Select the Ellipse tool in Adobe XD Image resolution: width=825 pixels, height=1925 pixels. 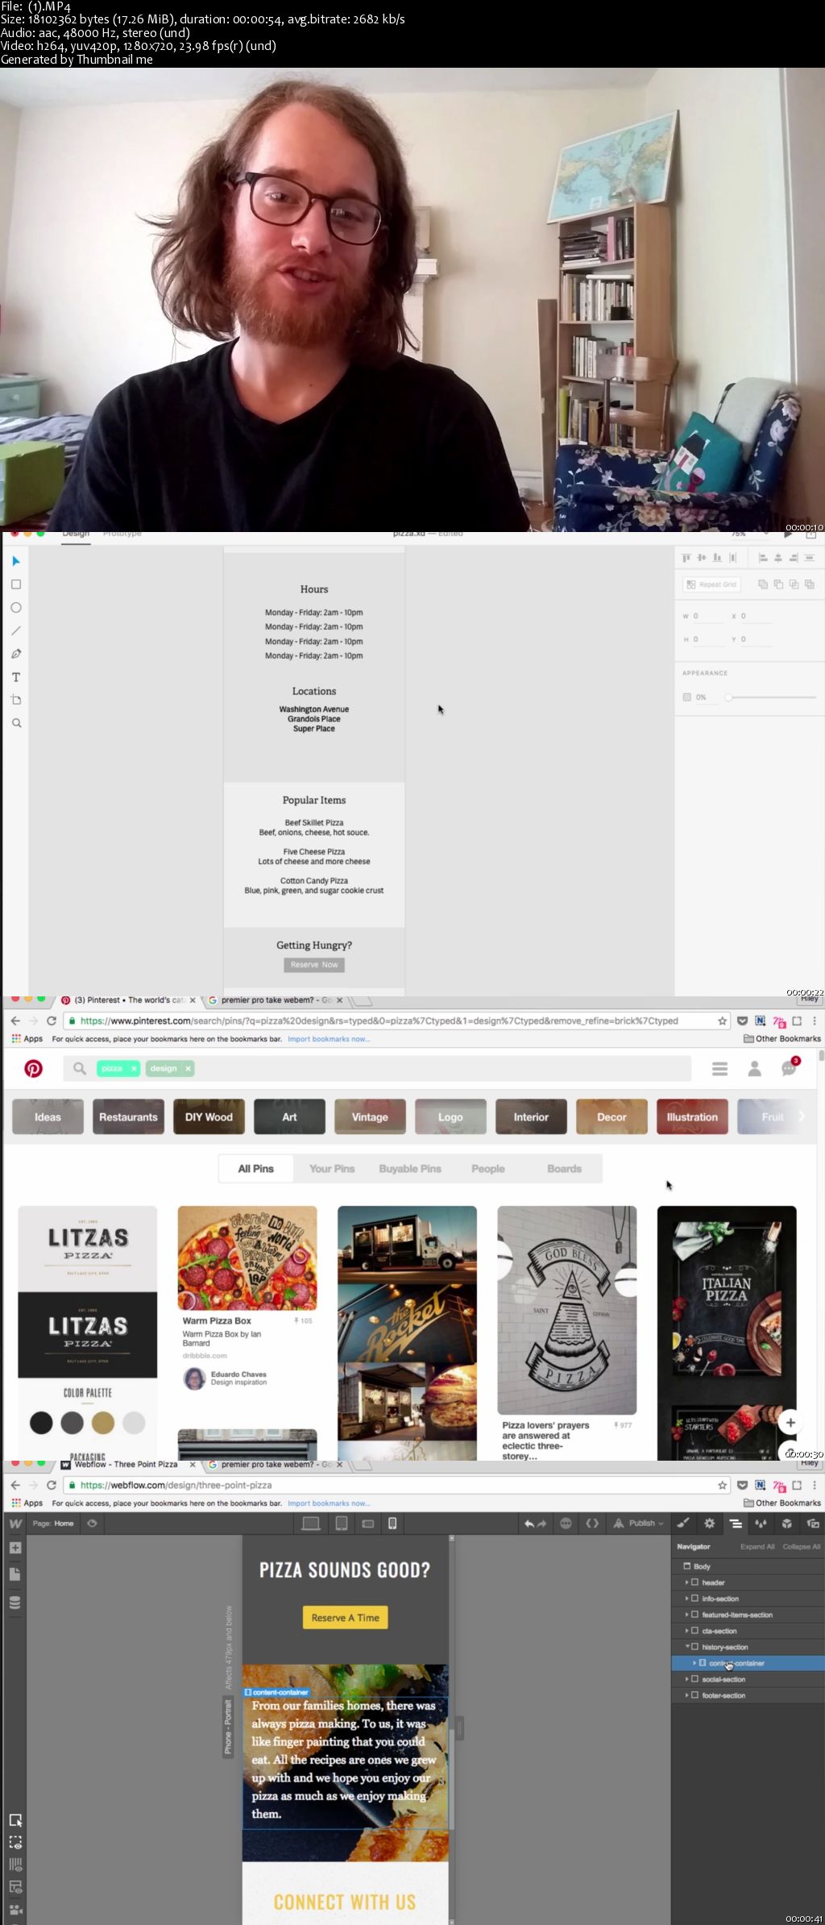tap(15, 608)
